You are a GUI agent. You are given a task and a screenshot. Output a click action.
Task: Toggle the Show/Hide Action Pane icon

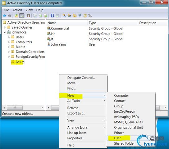(57, 16)
